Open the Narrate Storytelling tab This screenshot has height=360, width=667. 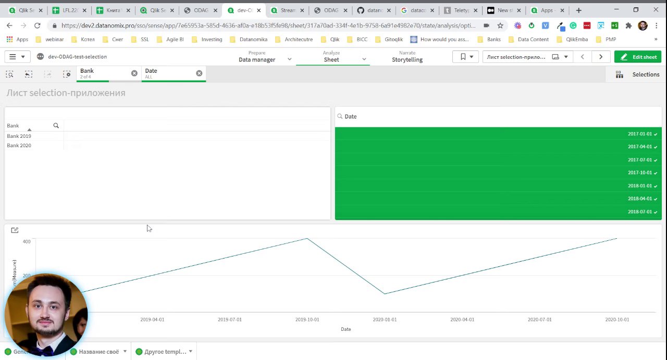[407, 57]
